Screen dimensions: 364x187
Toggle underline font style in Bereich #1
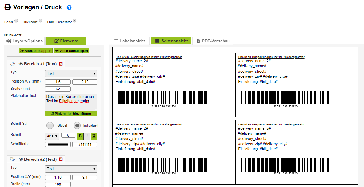(94, 136)
